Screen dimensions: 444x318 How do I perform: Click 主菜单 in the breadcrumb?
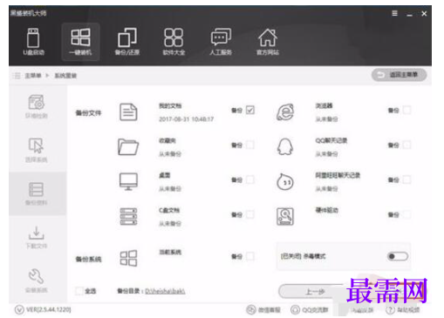coord(33,76)
